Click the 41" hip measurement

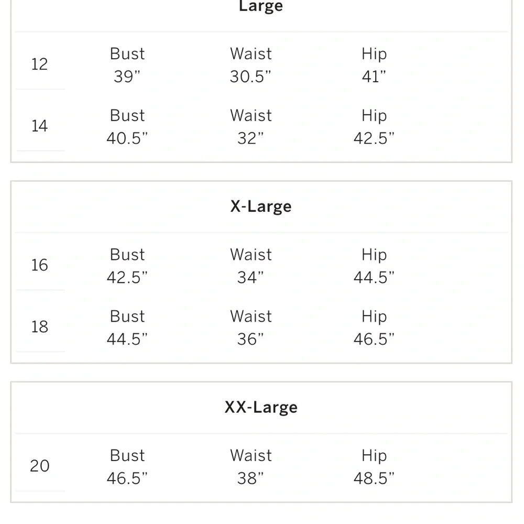374,77
